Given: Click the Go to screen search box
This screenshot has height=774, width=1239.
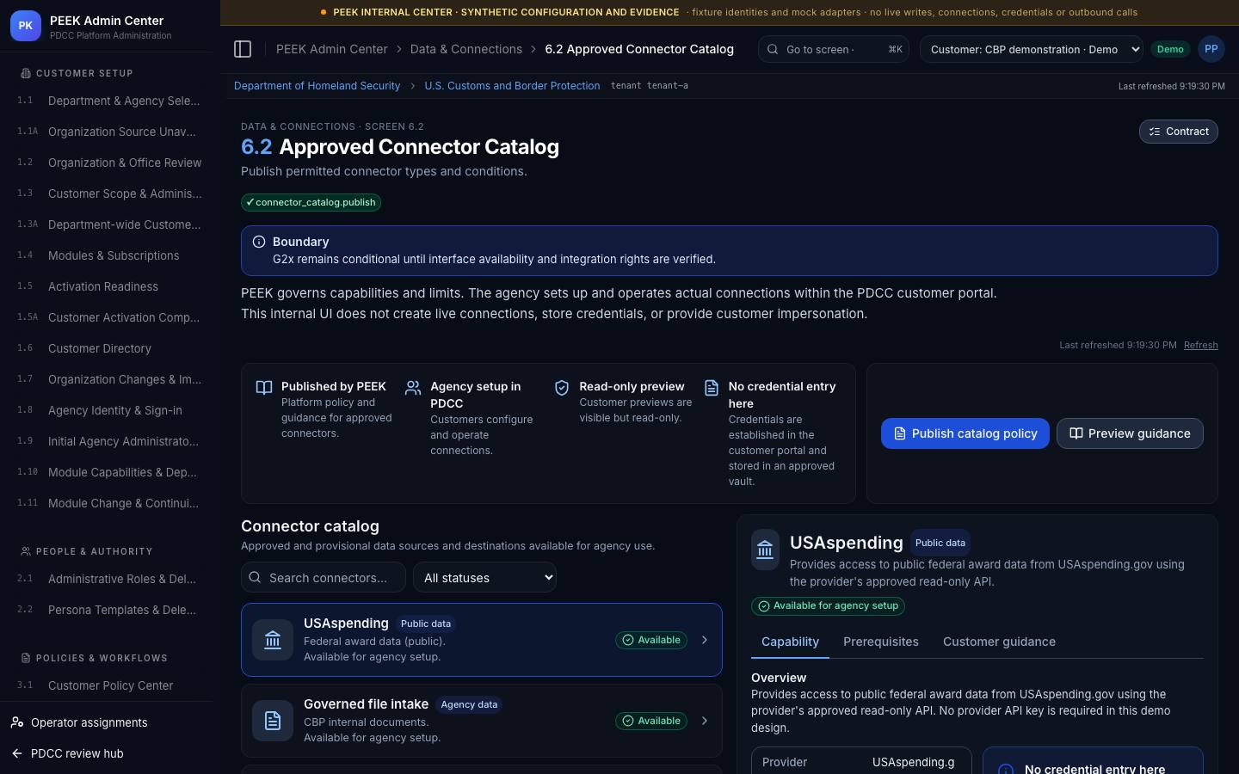Looking at the screenshot, I should [835, 49].
